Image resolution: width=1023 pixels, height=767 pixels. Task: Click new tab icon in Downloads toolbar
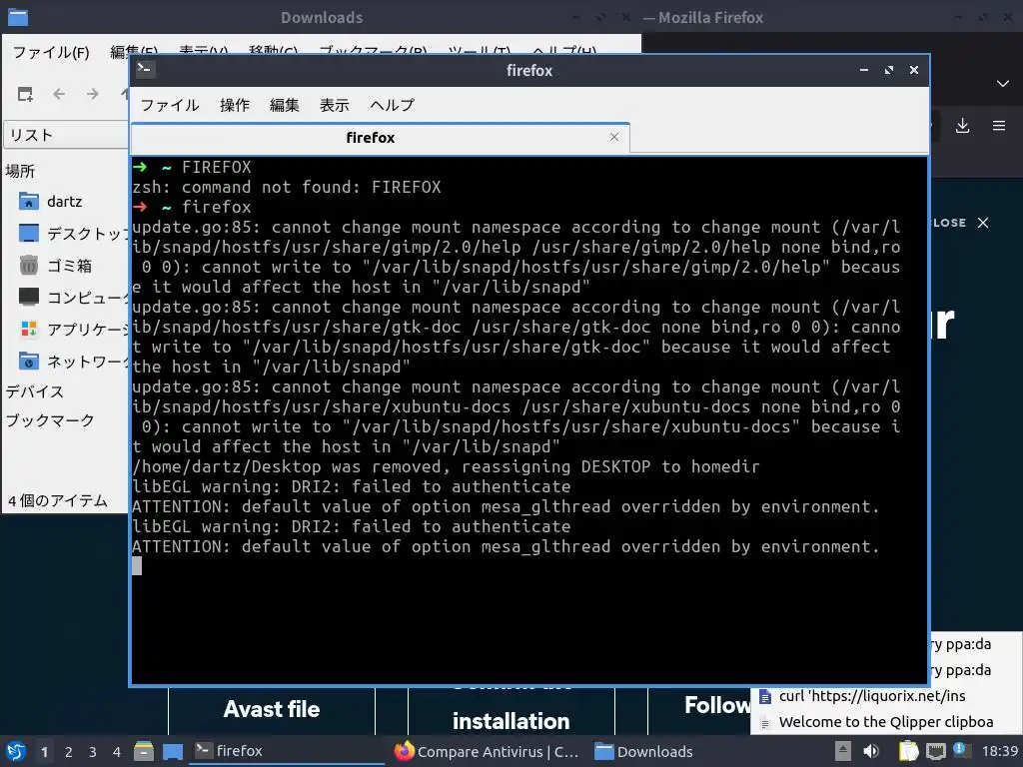[x=25, y=94]
